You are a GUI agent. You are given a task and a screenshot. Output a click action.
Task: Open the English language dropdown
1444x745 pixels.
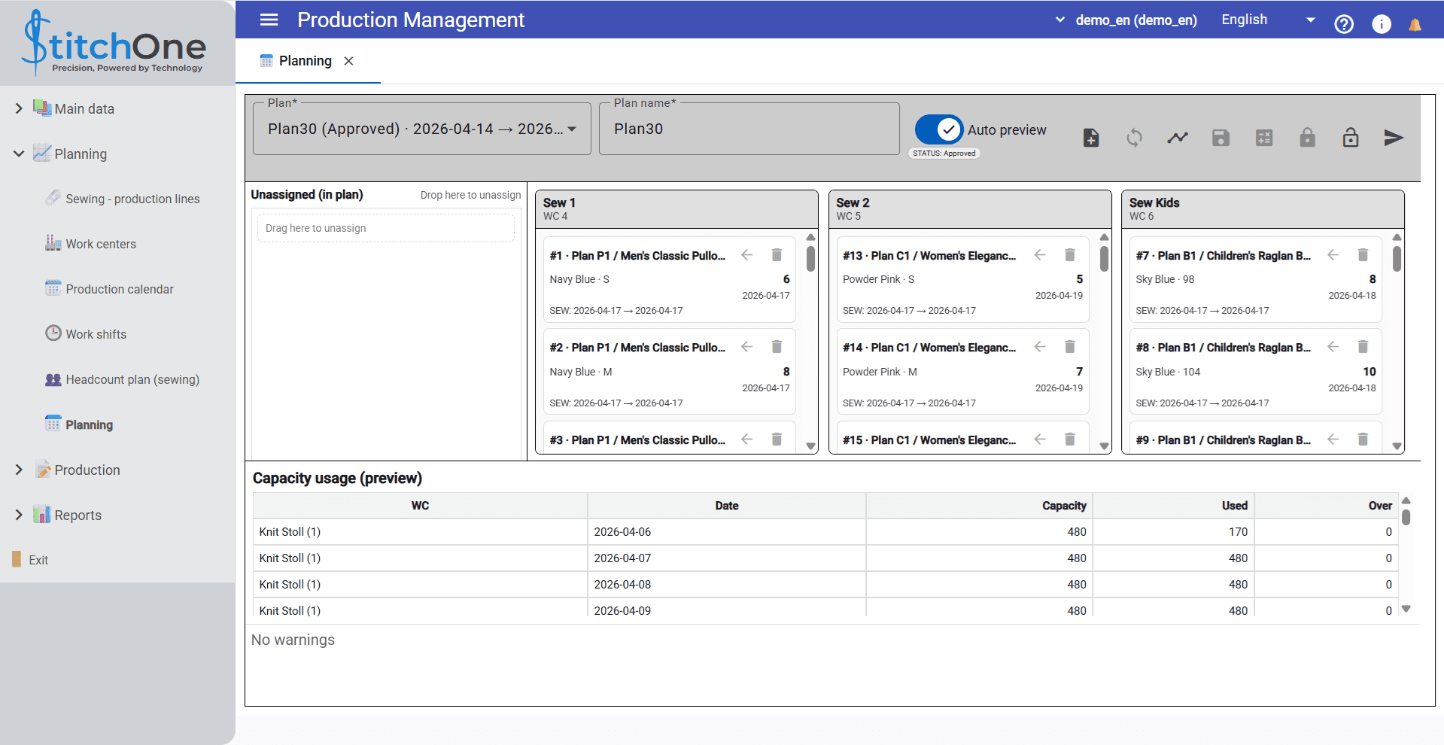click(1268, 20)
